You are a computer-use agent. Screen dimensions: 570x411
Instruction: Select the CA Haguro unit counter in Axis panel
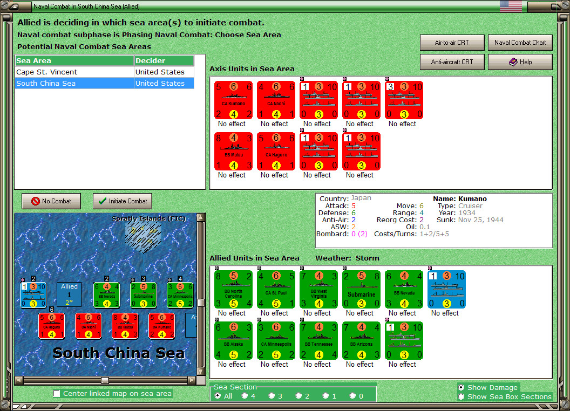(x=276, y=152)
